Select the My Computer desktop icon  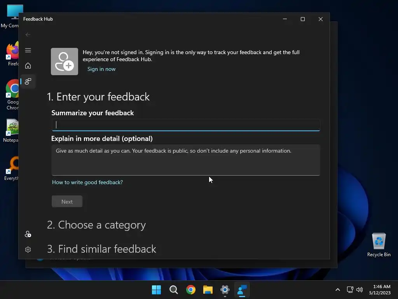pyautogui.click(x=12, y=16)
